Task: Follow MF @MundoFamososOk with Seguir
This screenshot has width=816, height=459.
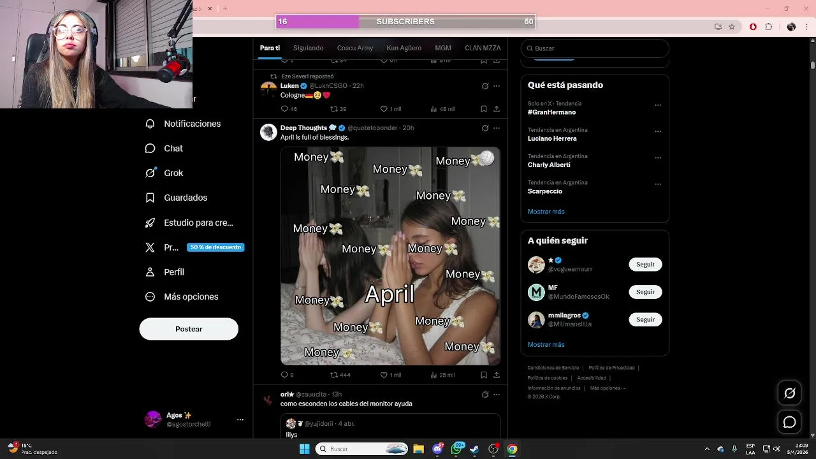Action: 645,292
